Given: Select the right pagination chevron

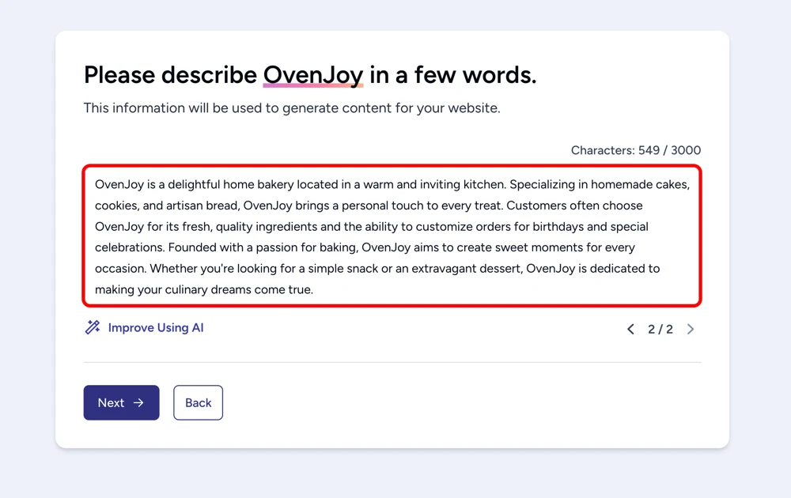Looking at the screenshot, I should 691,329.
